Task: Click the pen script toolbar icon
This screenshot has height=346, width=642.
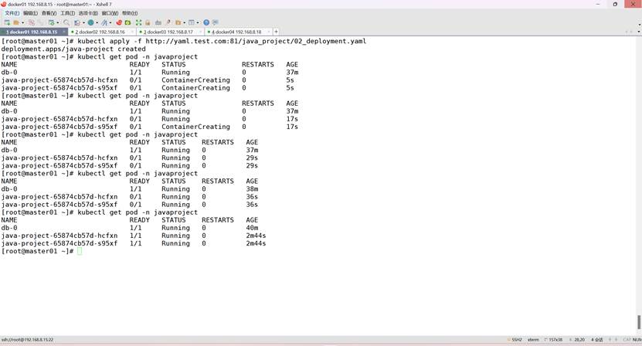Action: click(x=168, y=22)
